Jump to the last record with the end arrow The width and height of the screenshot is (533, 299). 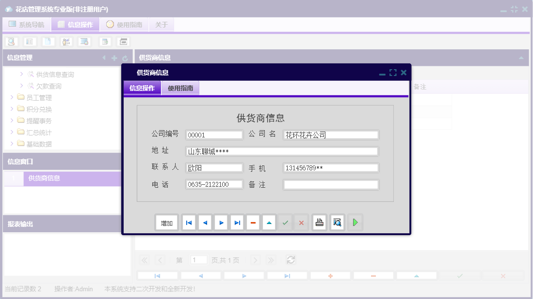click(x=237, y=222)
